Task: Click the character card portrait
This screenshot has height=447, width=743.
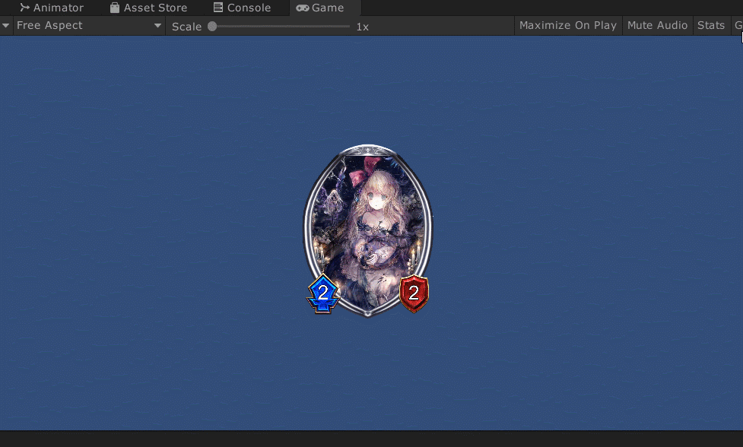Action: click(x=368, y=230)
